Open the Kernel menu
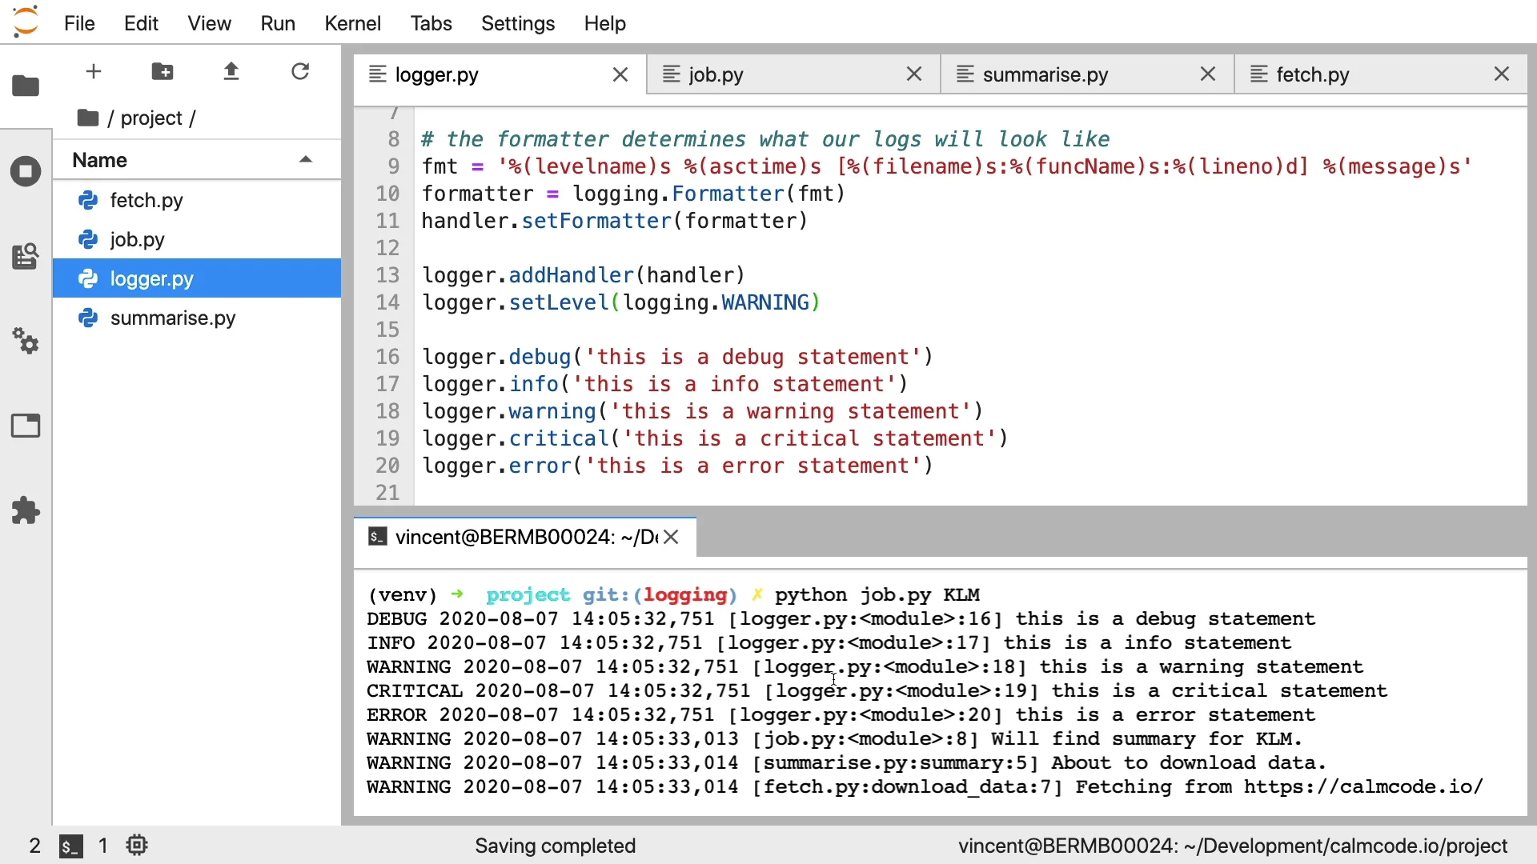 coord(352,23)
